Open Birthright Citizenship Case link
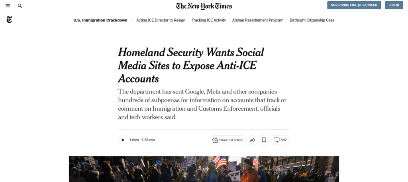The height and width of the screenshot is (182, 408). tap(312, 20)
